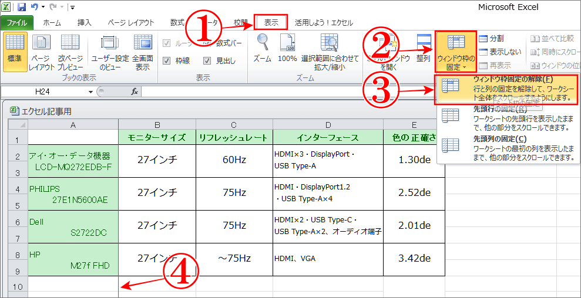581x298 pixels.
Task: Click the fx insert function icon
Action: [x=135, y=92]
